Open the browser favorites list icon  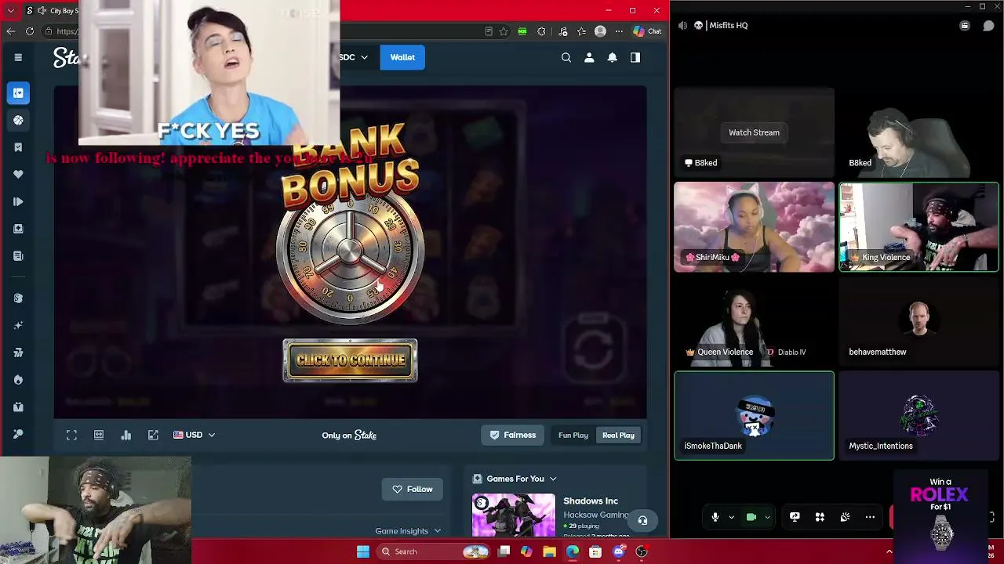click(581, 31)
